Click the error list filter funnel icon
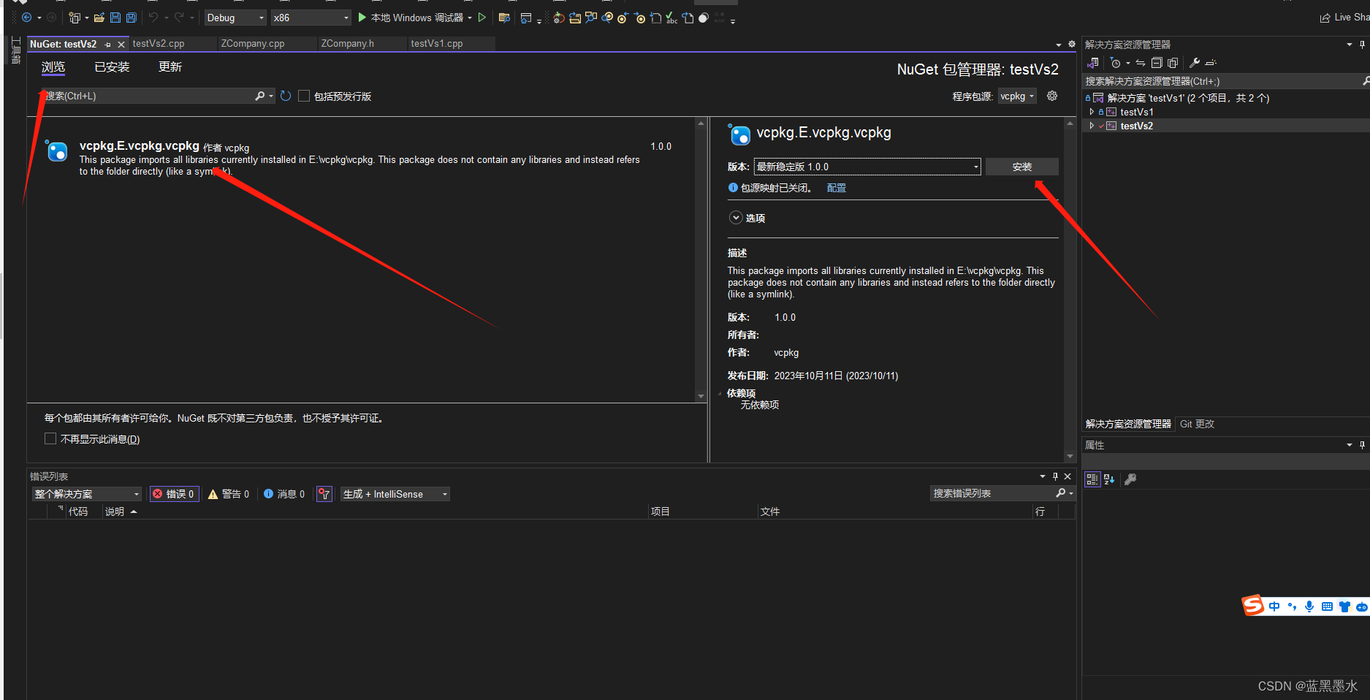The height and width of the screenshot is (700, 1370). click(324, 494)
